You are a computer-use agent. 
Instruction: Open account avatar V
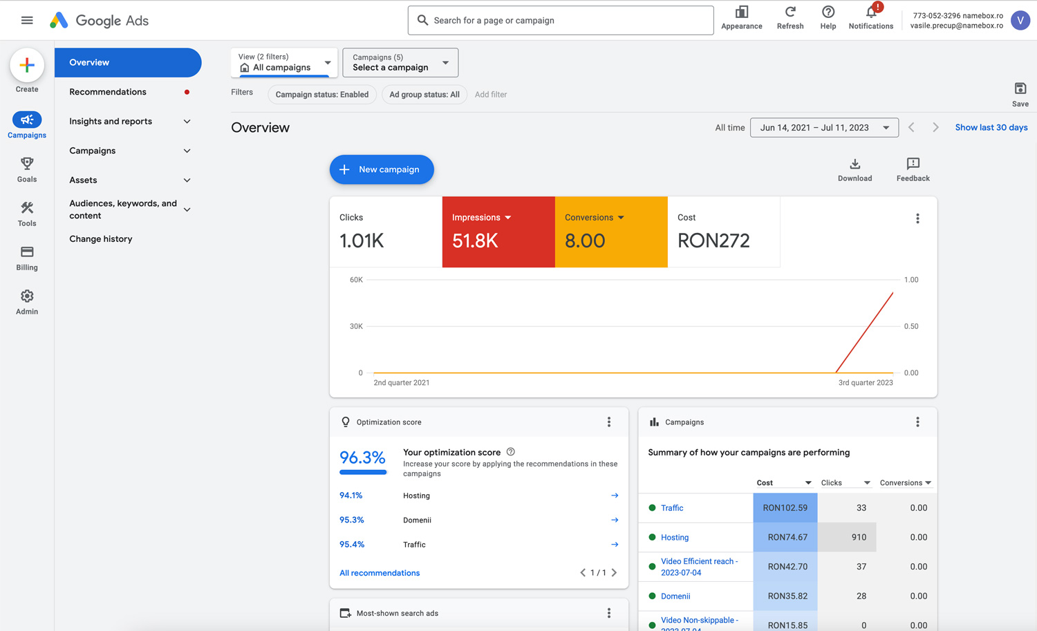(1020, 21)
